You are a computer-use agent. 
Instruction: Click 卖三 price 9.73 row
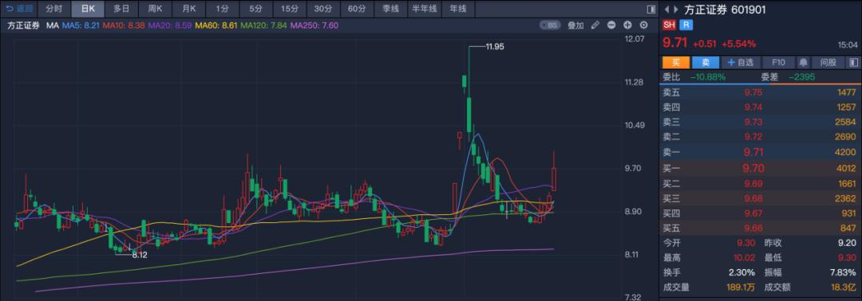coord(761,122)
